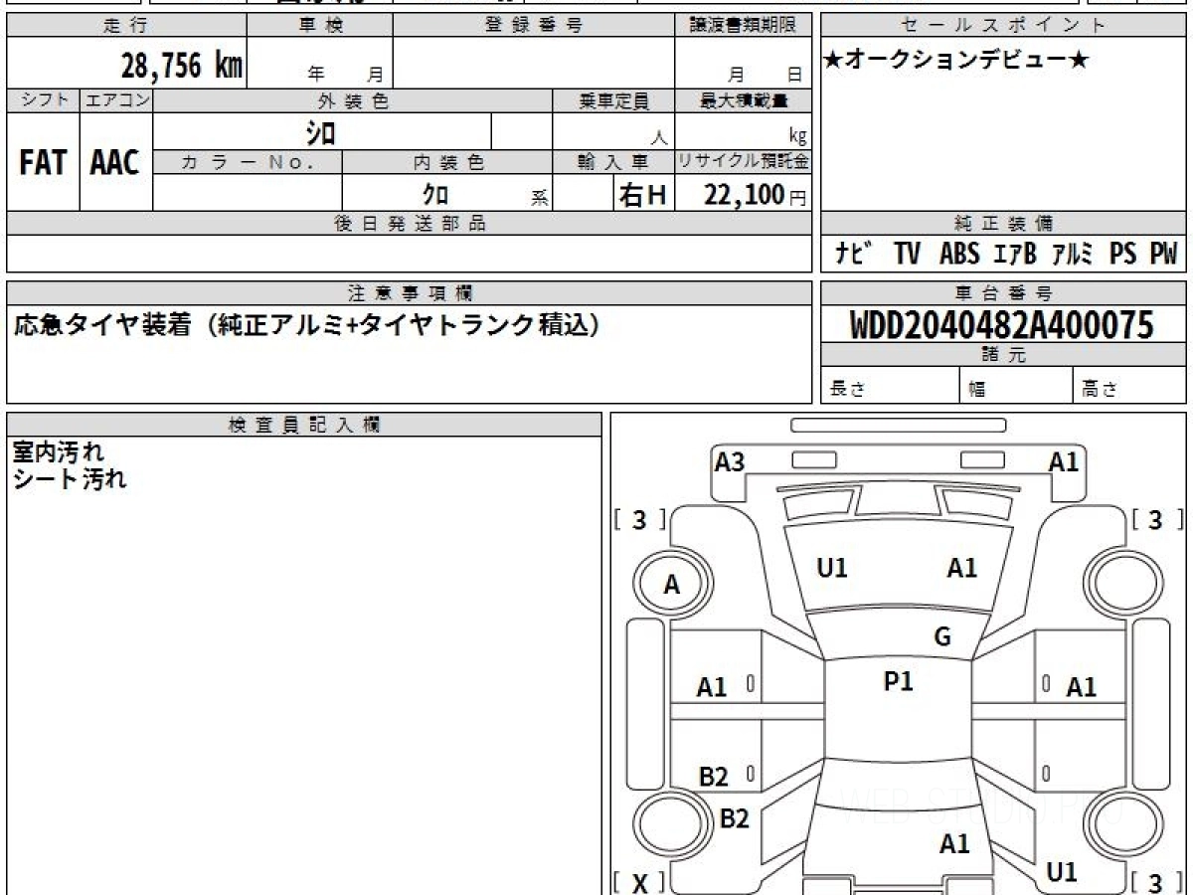
Task: Click the G mark on the windshield
Action: coord(942,637)
